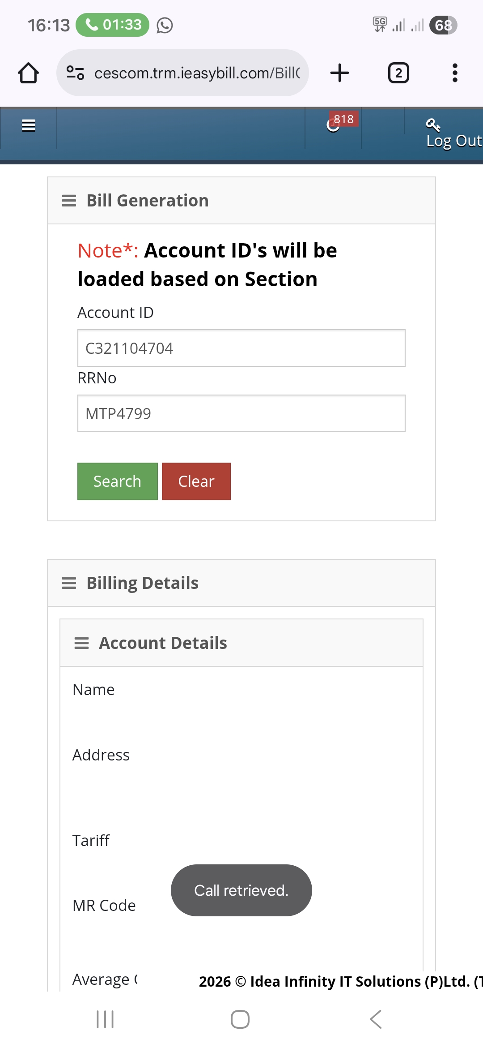Tap the refresh icon with 818 badge

click(x=334, y=125)
